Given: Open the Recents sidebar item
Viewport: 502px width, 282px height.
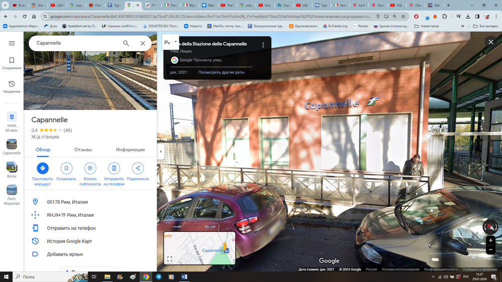Looking at the screenshot, I should tap(12, 87).
